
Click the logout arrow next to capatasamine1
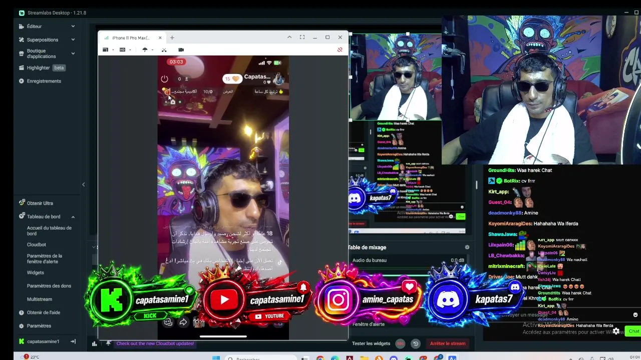pos(73,341)
